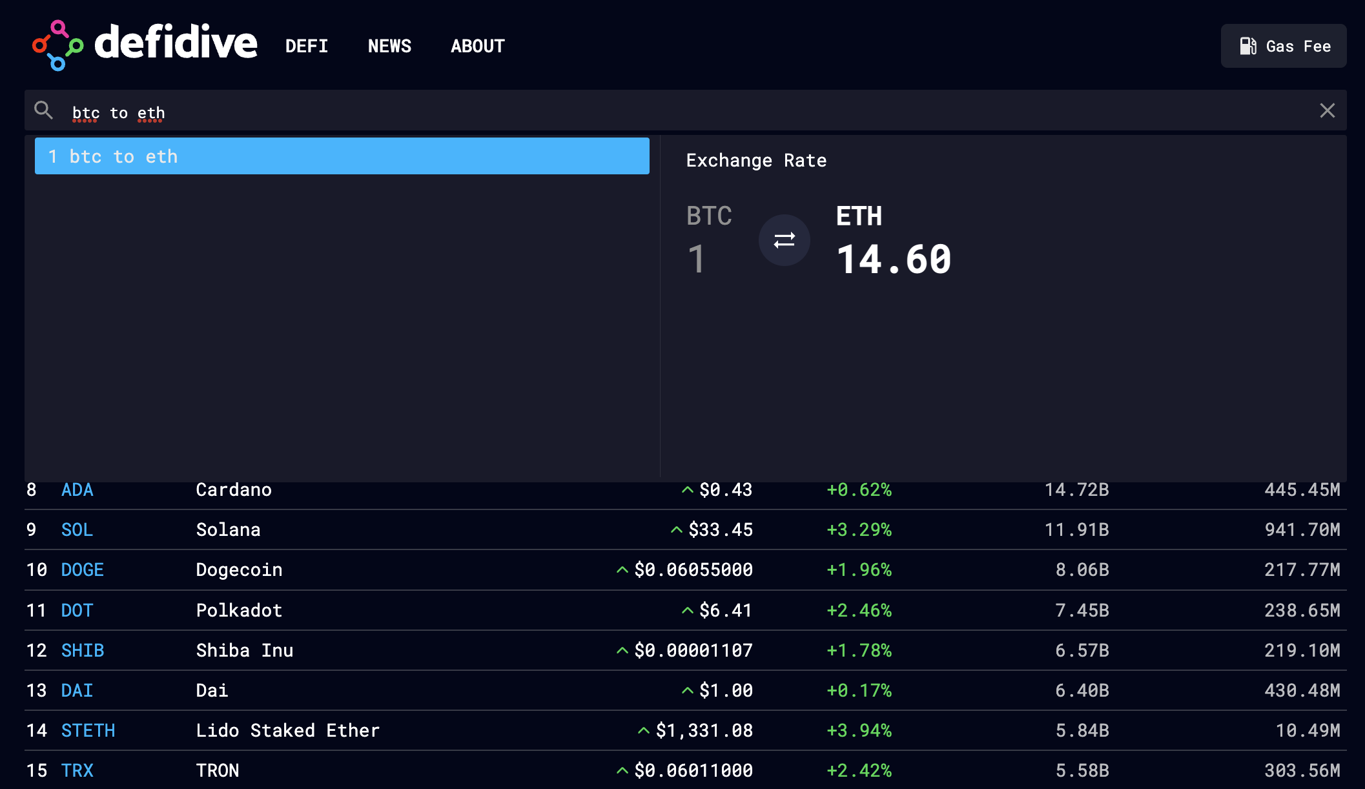The width and height of the screenshot is (1365, 789).
Task: Click the $1,331.08 STETH price
Action: click(x=704, y=731)
